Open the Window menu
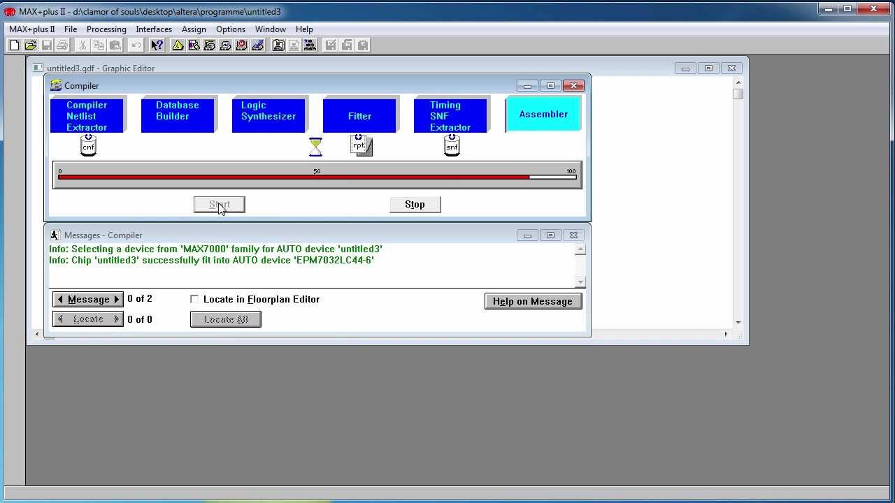Screen dimensions: 895x503 (270, 29)
